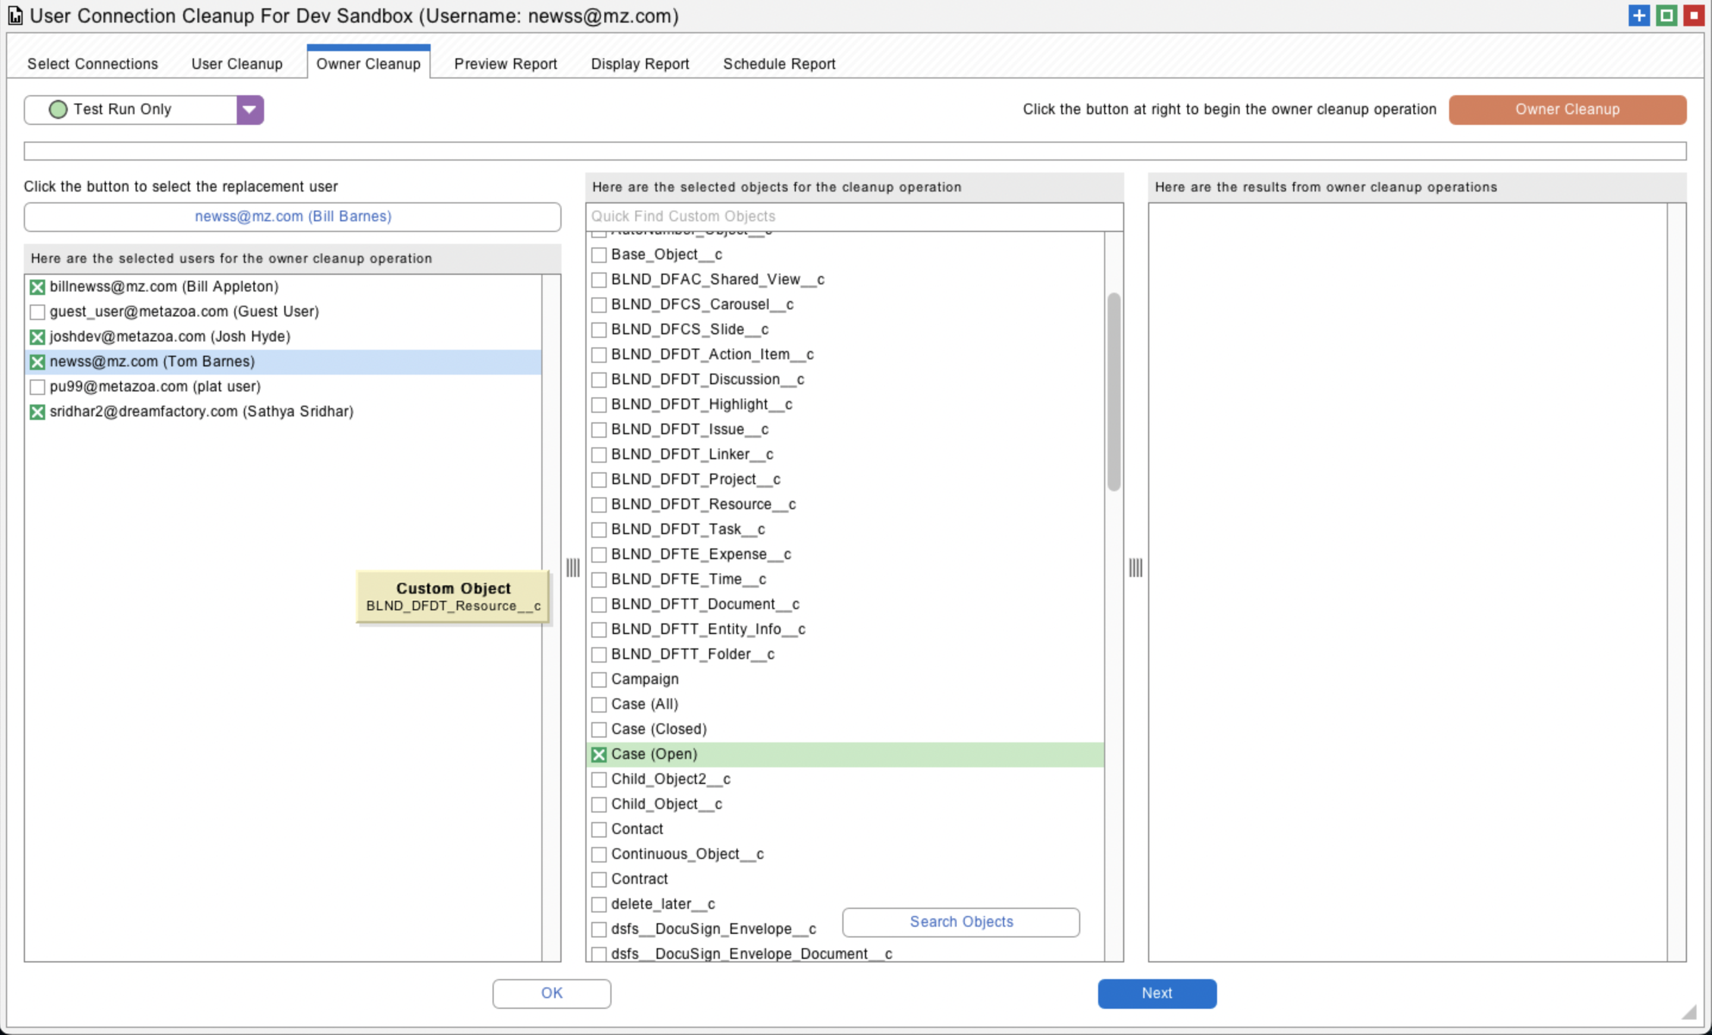This screenshot has height=1035, width=1712.
Task: Check the guest_user@metazoa.com user checkbox
Action: pyautogui.click(x=37, y=312)
